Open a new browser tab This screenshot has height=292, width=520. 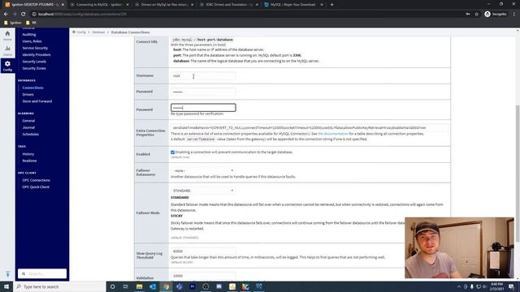tap(331, 5)
